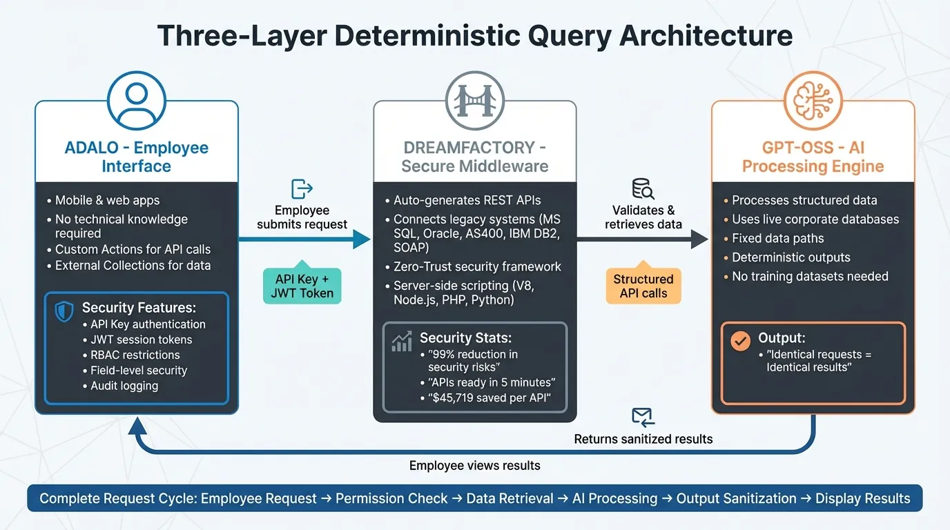
Task: Open the GPT-OSS - AI Processing Engine heading
Action: [813, 157]
